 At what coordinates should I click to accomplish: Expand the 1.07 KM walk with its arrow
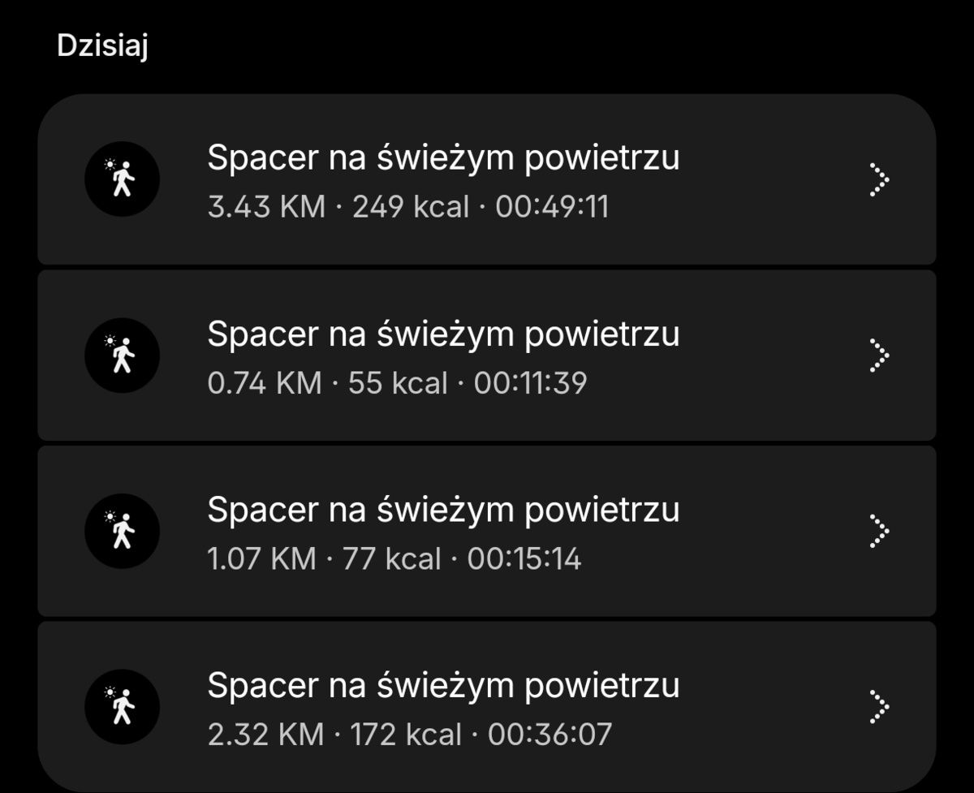coord(878,531)
